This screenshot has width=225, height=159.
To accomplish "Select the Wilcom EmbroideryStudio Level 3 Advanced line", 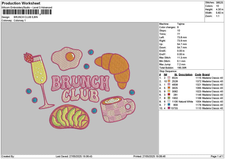I will [27, 7].
